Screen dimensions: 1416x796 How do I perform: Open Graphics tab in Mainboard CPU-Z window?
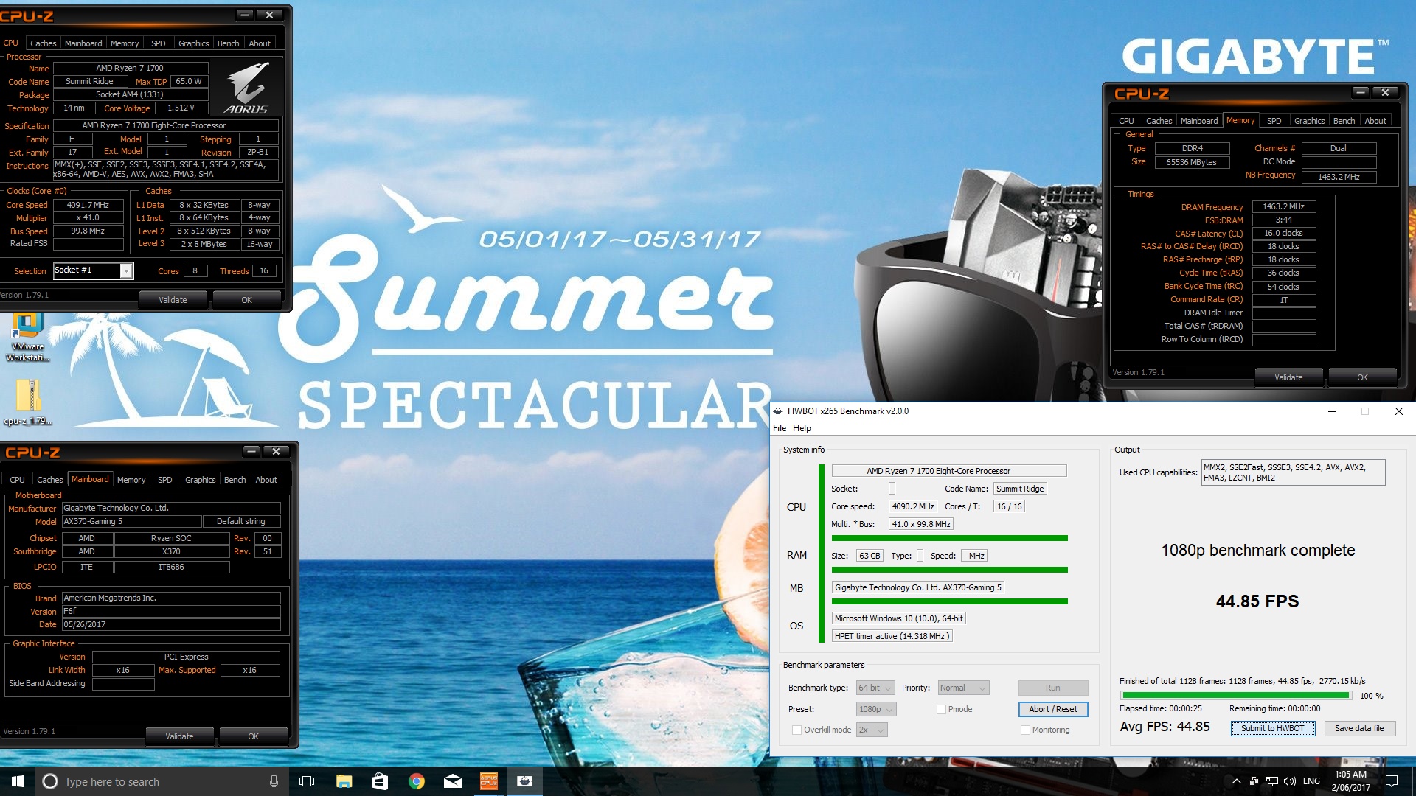(200, 480)
